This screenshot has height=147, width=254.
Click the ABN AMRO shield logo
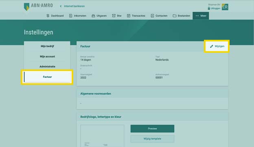(26, 7)
